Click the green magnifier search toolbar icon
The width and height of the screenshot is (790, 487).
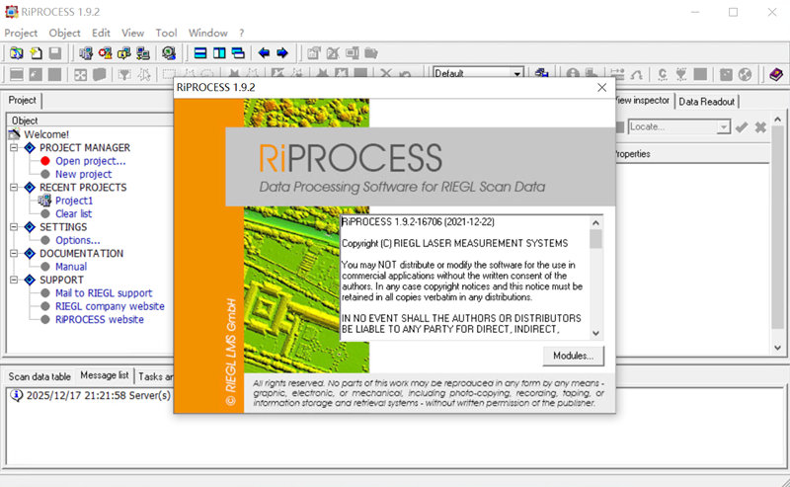click(169, 53)
